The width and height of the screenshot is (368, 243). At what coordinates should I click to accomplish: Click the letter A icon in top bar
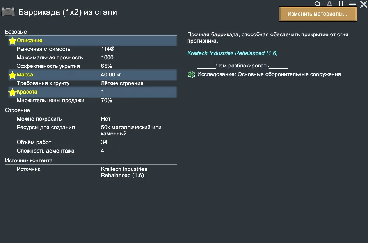(329, 4)
